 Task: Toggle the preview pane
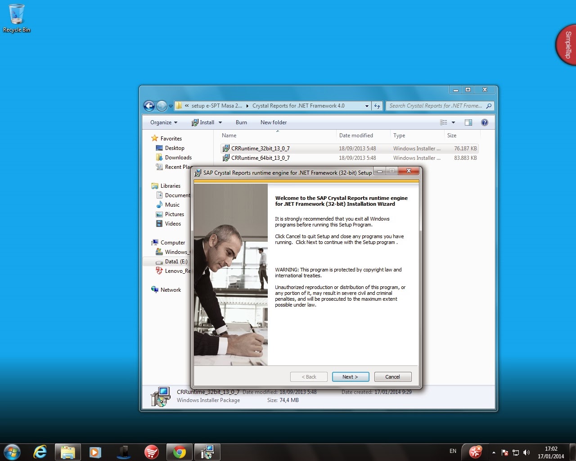pyautogui.click(x=468, y=122)
